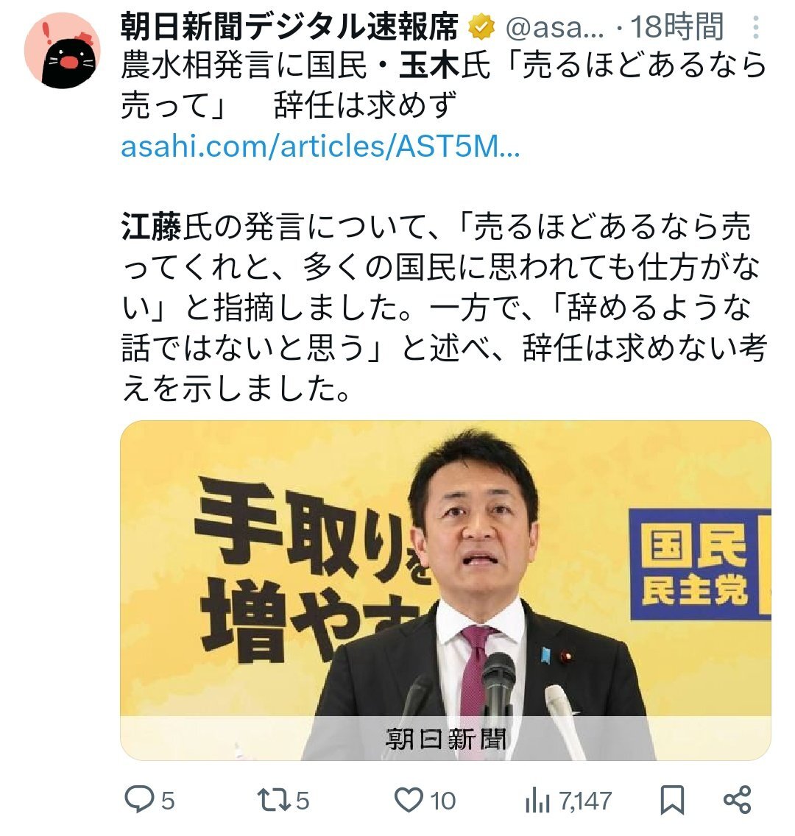
Task: Click the 朝日新聞 caption on the image
Action: pos(445,738)
